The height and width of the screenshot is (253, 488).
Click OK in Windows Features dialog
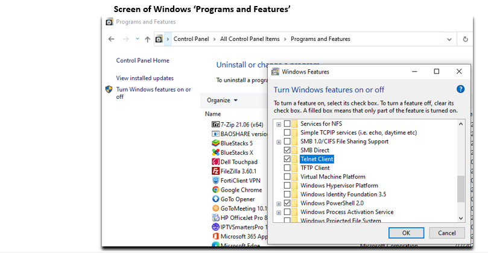coord(406,233)
